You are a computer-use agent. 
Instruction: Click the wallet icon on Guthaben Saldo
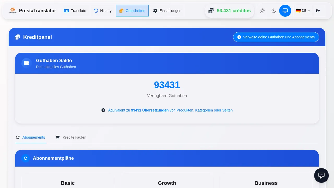(27, 63)
